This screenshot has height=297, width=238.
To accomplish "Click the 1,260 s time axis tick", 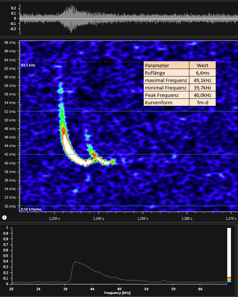I will pos(186,219).
